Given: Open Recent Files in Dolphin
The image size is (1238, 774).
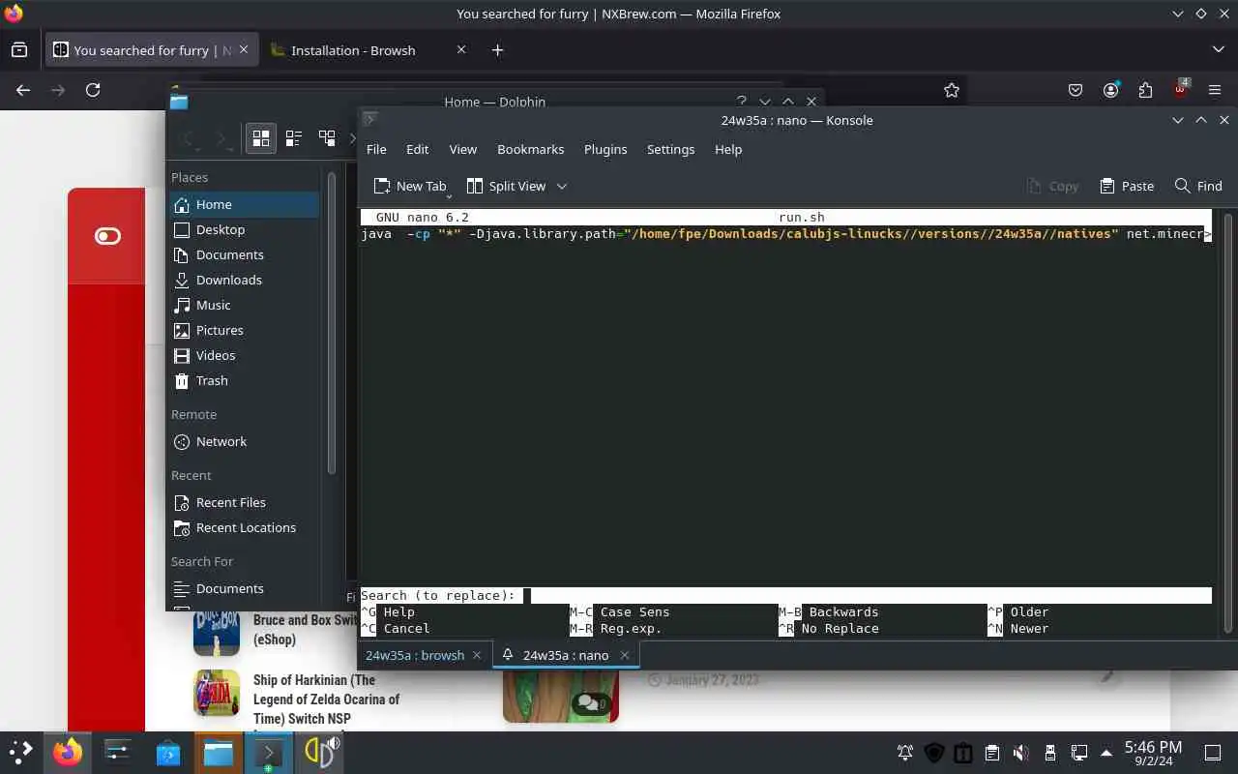Looking at the screenshot, I should [244, 502].
